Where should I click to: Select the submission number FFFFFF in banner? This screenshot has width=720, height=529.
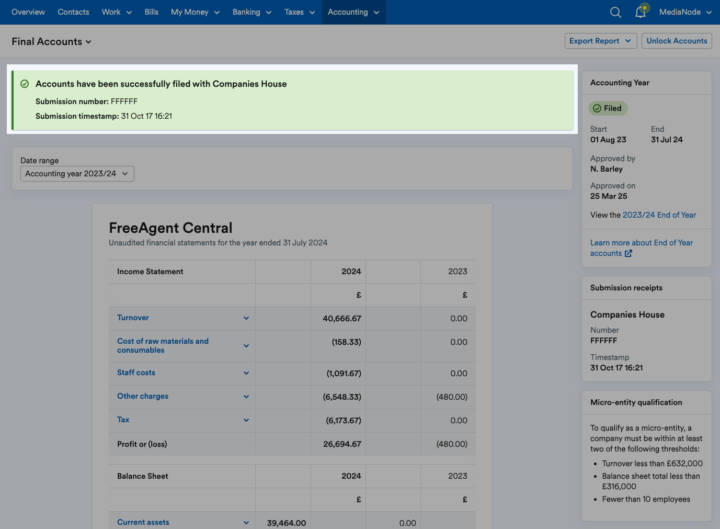click(x=124, y=102)
